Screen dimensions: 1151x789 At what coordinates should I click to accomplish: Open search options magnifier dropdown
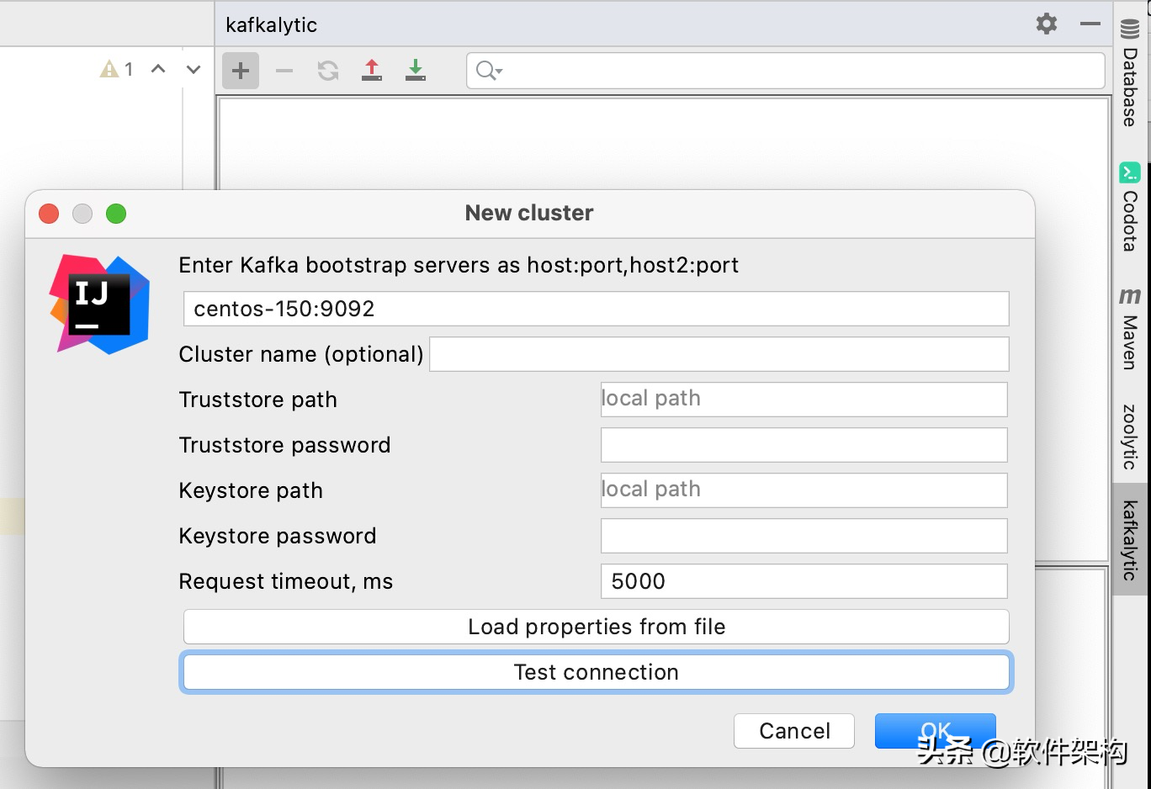489,71
